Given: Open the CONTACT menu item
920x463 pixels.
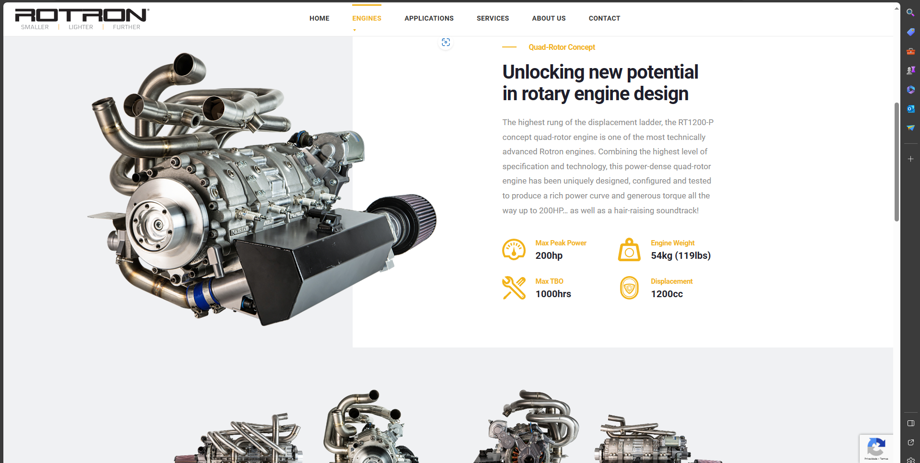Looking at the screenshot, I should [604, 18].
